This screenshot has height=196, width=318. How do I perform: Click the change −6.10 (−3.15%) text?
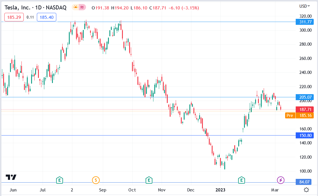(184, 8)
